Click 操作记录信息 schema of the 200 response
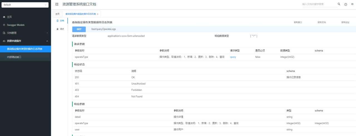The height and width of the screenshot is (136, 356). [x=293, y=77]
